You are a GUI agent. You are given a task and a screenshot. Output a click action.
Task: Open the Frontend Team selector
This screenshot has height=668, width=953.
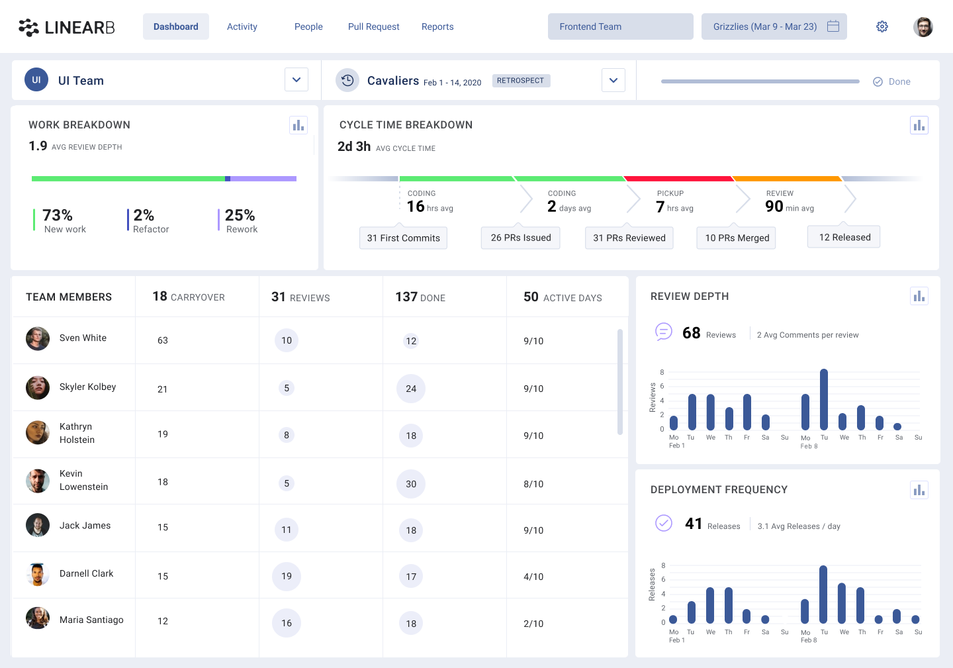620,26
